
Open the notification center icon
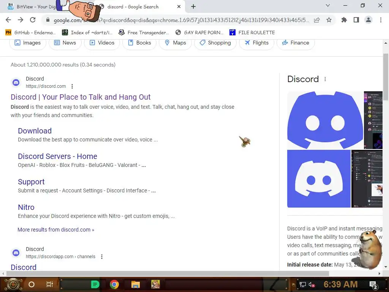373,285
